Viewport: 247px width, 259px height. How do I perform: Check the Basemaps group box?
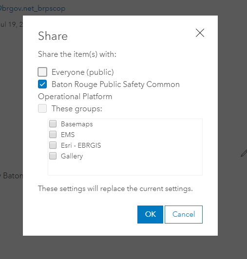click(53, 124)
